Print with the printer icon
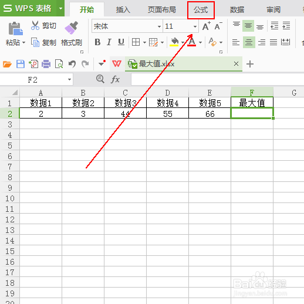 pos(46,64)
